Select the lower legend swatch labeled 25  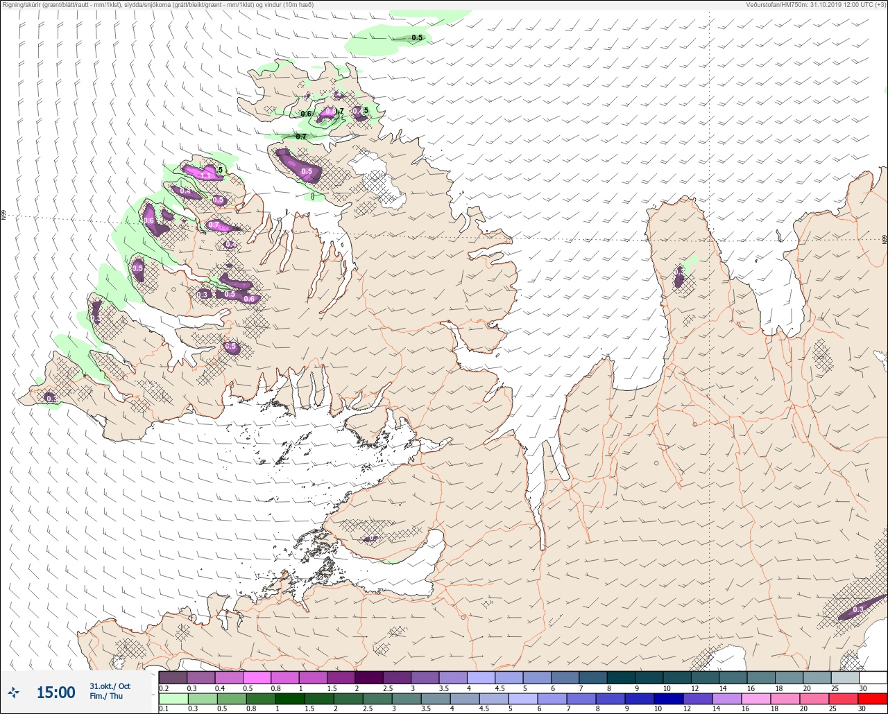(x=845, y=699)
